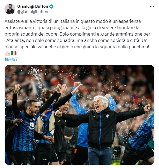Click the club crest on black jacket
The width and height of the screenshot is (159, 168).
click(107, 116)
